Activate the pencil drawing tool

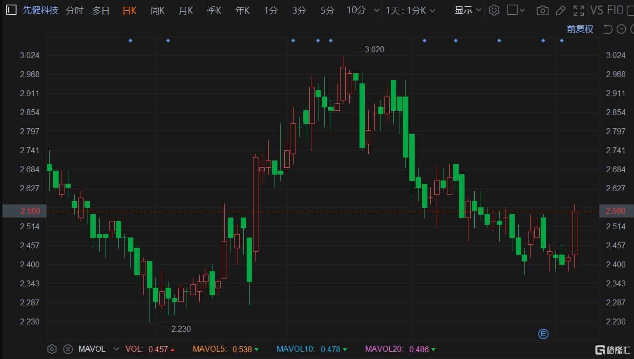(561, 10)
